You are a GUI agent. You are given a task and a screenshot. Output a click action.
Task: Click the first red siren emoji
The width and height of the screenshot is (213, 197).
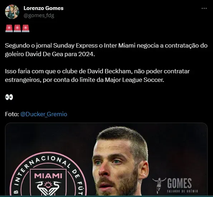[9, 28]
